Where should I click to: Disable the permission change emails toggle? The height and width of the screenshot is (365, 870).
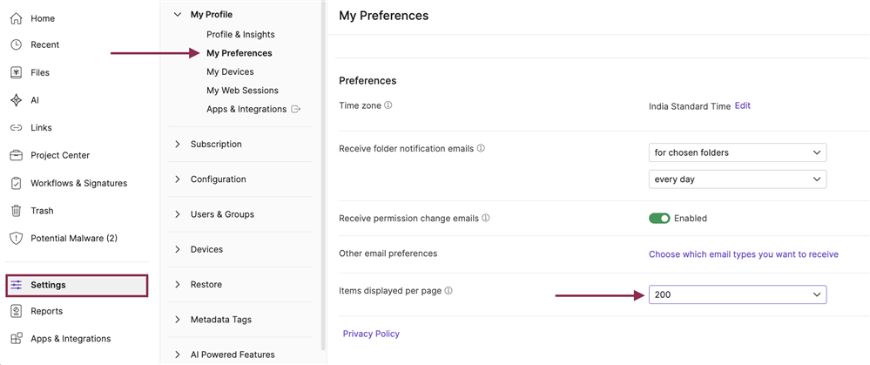pos(659,218)
